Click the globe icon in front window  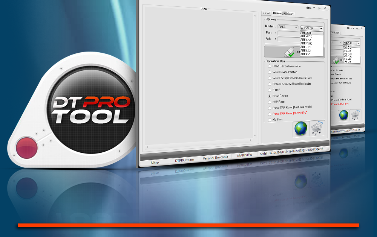(301, 129)
